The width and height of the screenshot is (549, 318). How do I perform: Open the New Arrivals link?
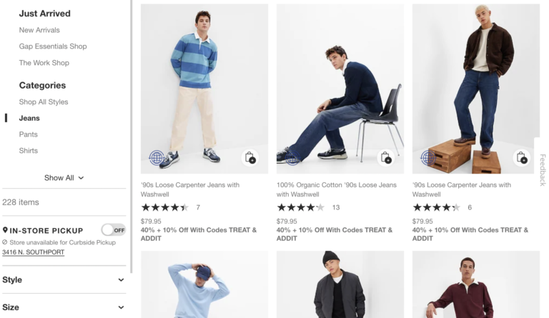pyautogui.click(x=39, y=30)
